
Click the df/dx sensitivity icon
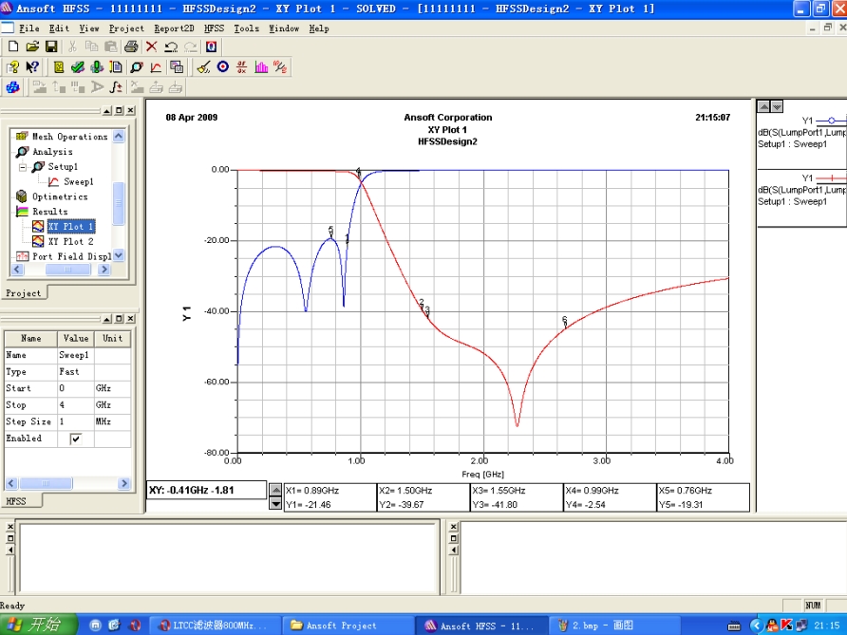241,67
